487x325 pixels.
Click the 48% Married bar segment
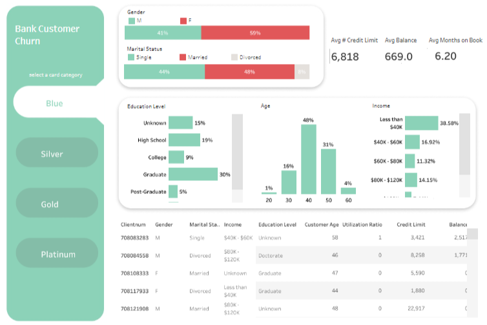[x=250, y=72]
